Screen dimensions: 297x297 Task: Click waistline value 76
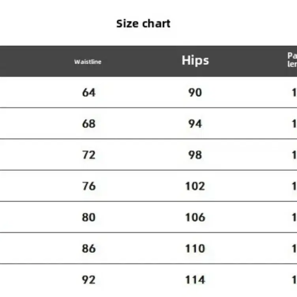pyautogui.click(x=88, y=186)
